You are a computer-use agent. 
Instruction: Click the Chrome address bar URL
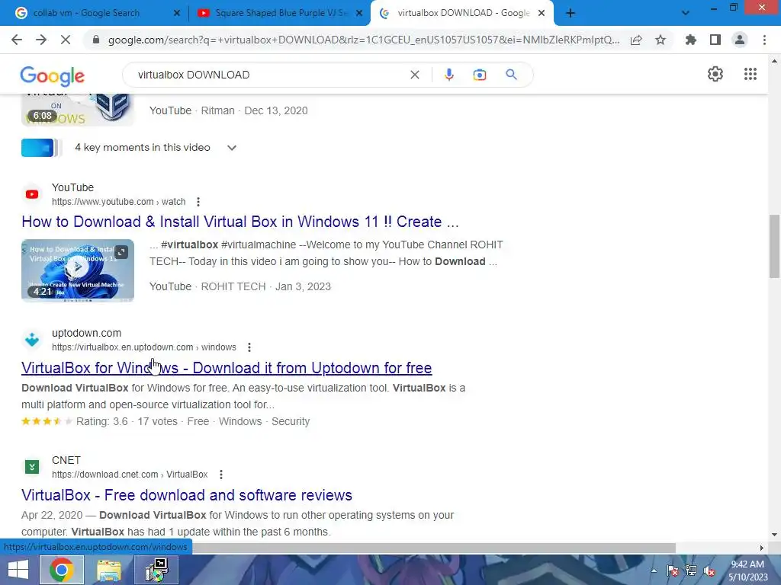point(364,40)
